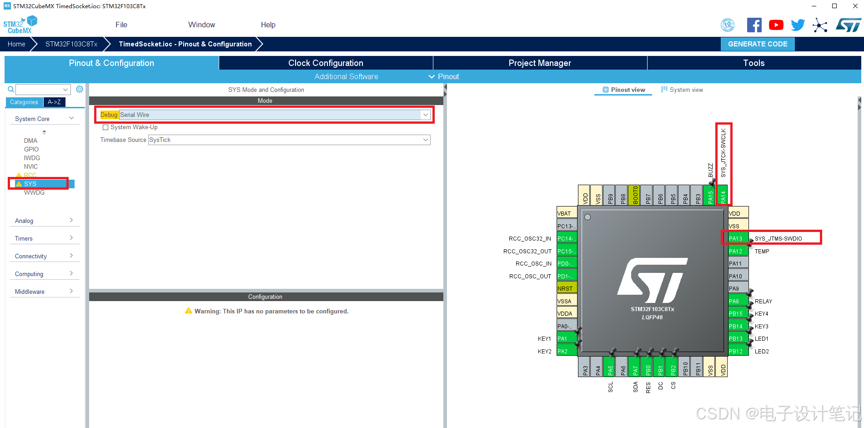Expand the Connectivity category
This screenshot has height=428, width=864.
(45, 256)
